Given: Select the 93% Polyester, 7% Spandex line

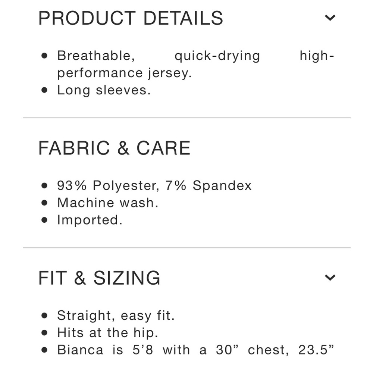Looking at the screenshot, I should (x=154, y=185).
